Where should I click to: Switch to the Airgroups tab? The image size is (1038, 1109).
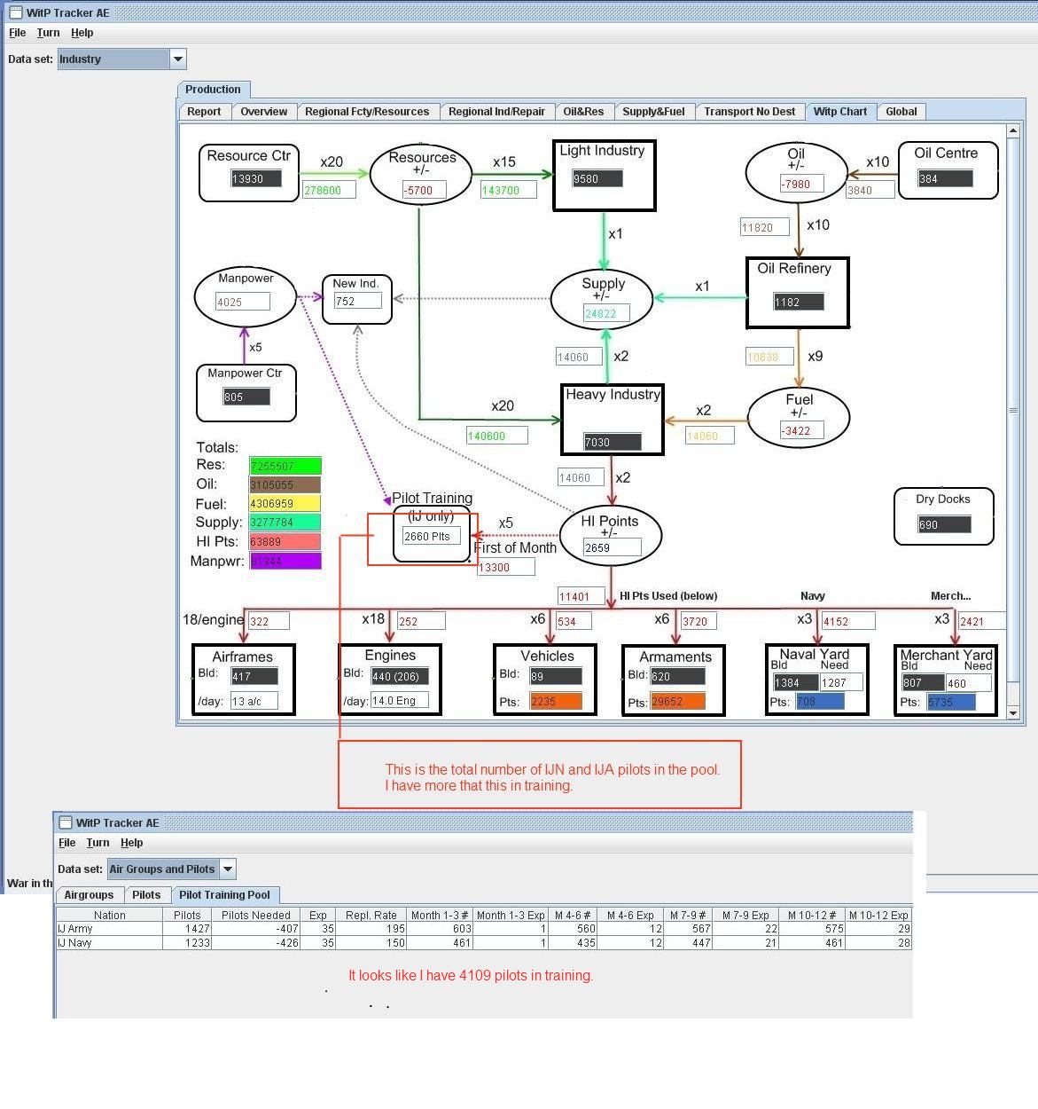coord(90,895)
